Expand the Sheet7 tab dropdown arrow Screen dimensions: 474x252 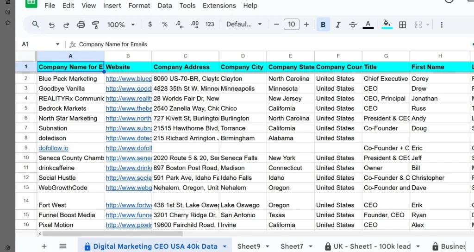(311, 246)
